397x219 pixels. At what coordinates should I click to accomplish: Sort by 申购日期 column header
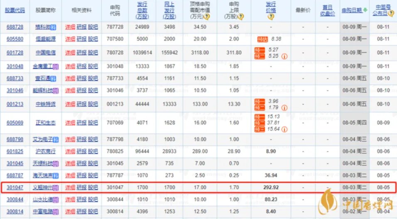coord(352,10)
